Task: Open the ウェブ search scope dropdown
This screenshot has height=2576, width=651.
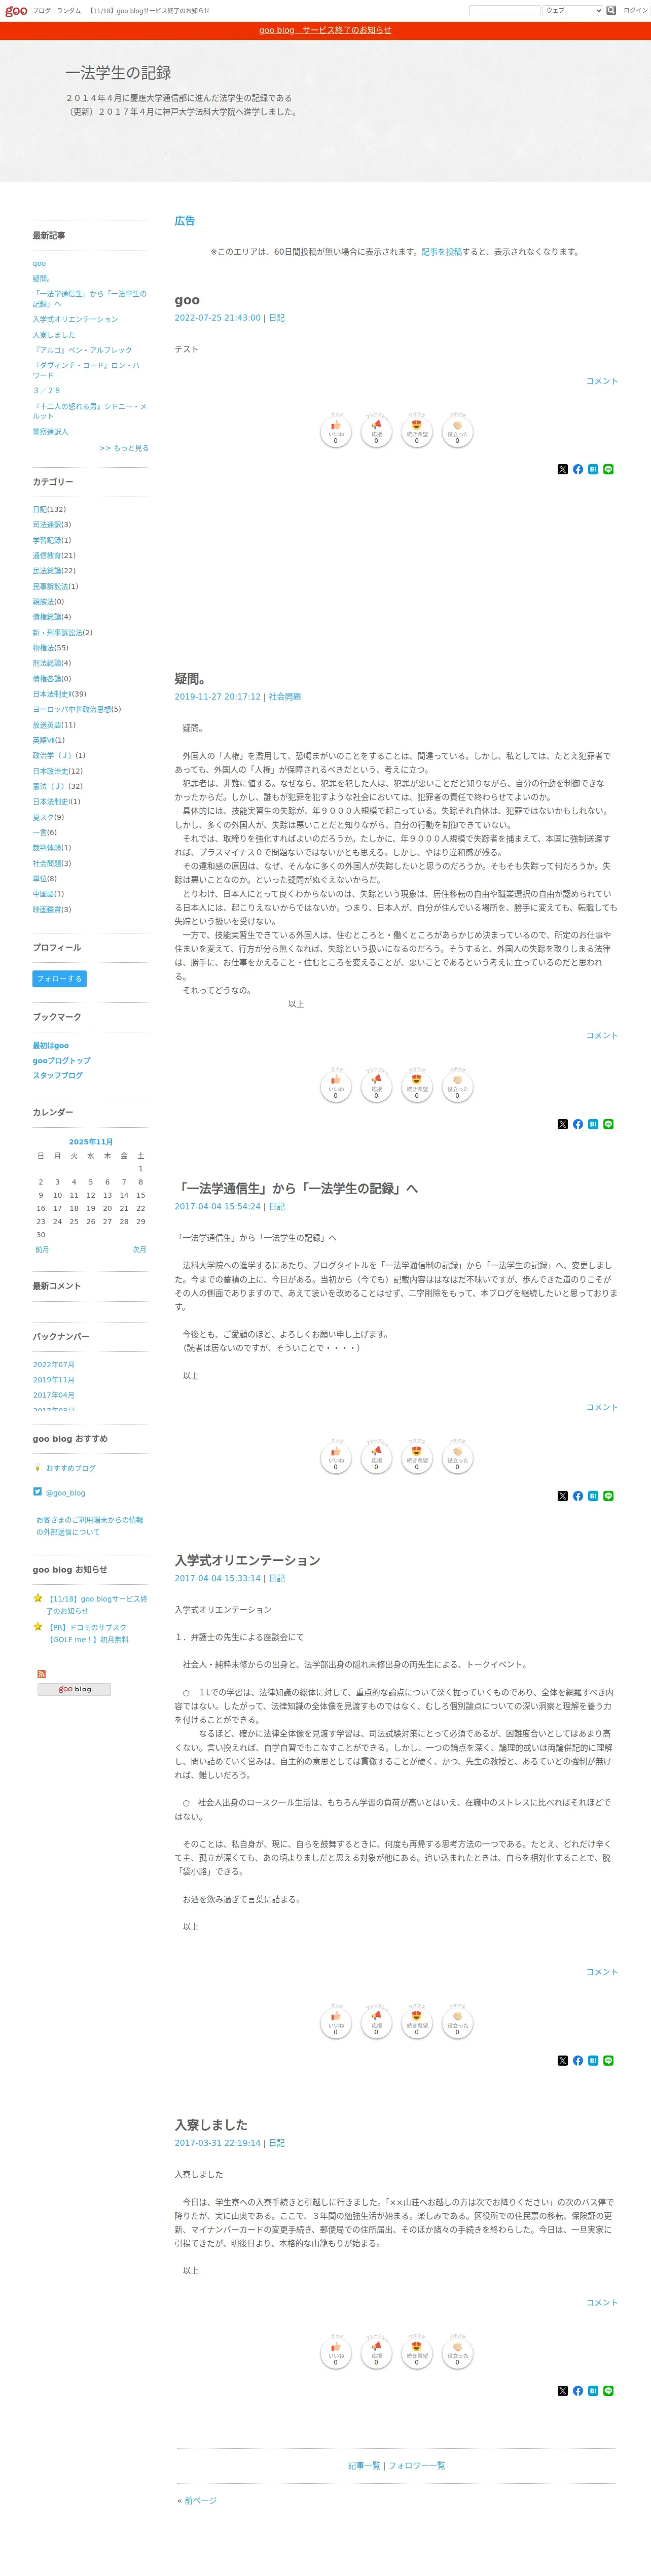Action: click(573, 11)
